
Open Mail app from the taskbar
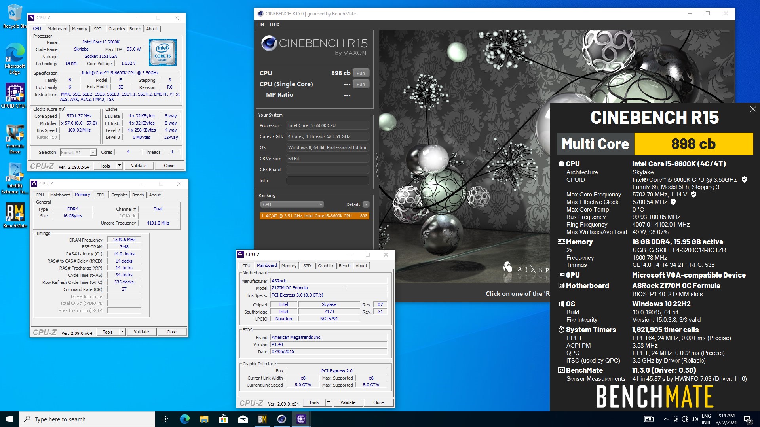[x=243, y=419]
